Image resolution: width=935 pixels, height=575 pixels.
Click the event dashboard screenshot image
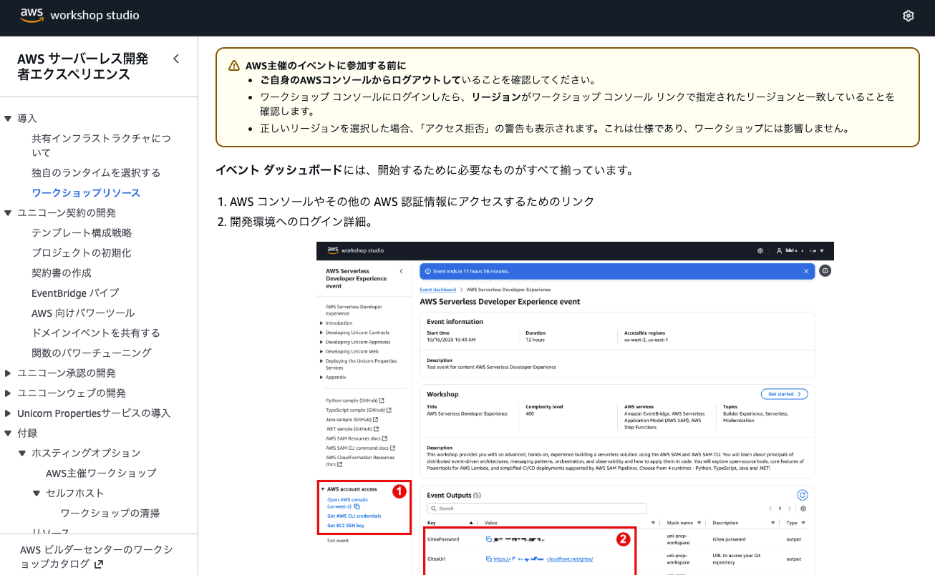575,408
